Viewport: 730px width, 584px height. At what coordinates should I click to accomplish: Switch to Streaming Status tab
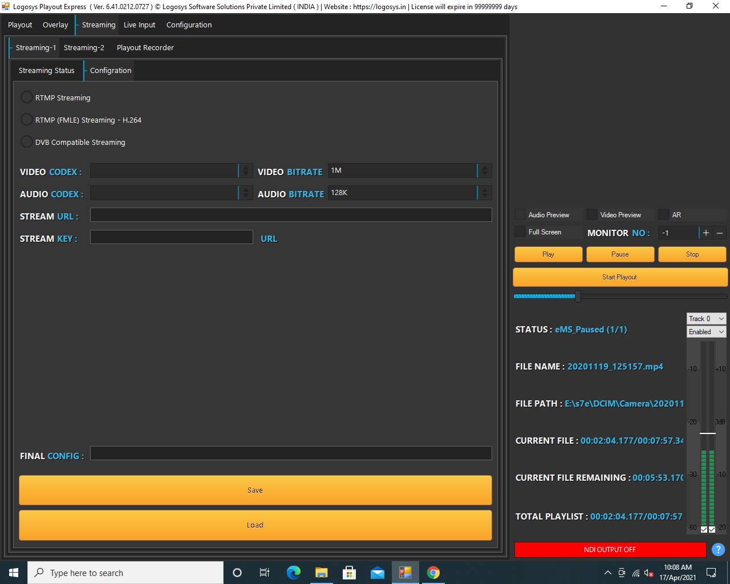[x=47, y=70]
